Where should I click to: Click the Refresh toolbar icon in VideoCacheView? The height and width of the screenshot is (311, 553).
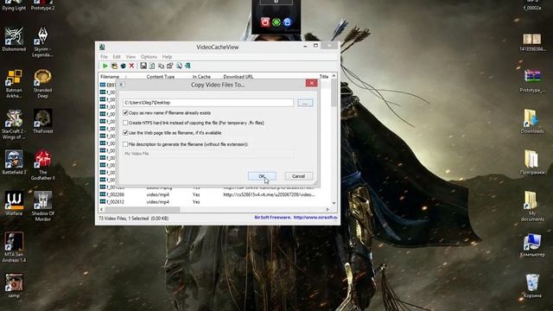[x=152, y=66]
